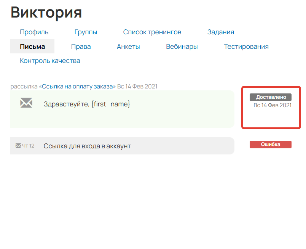Click the user name Виктория heading
Viewport: 306px width, 249px height.
click(x=46, y=12)
